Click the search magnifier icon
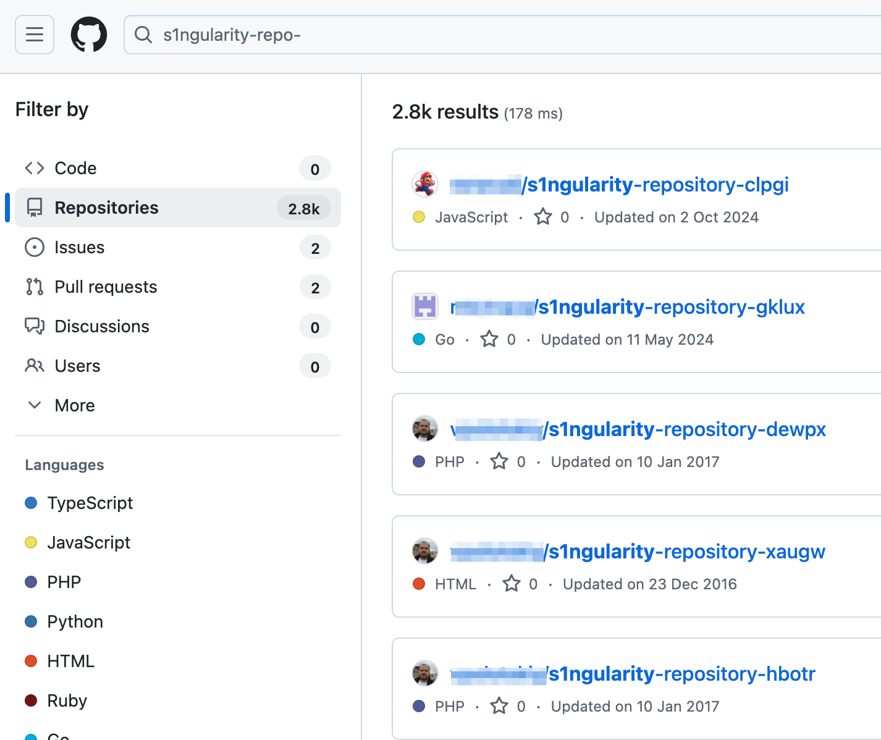 (143, 35)
